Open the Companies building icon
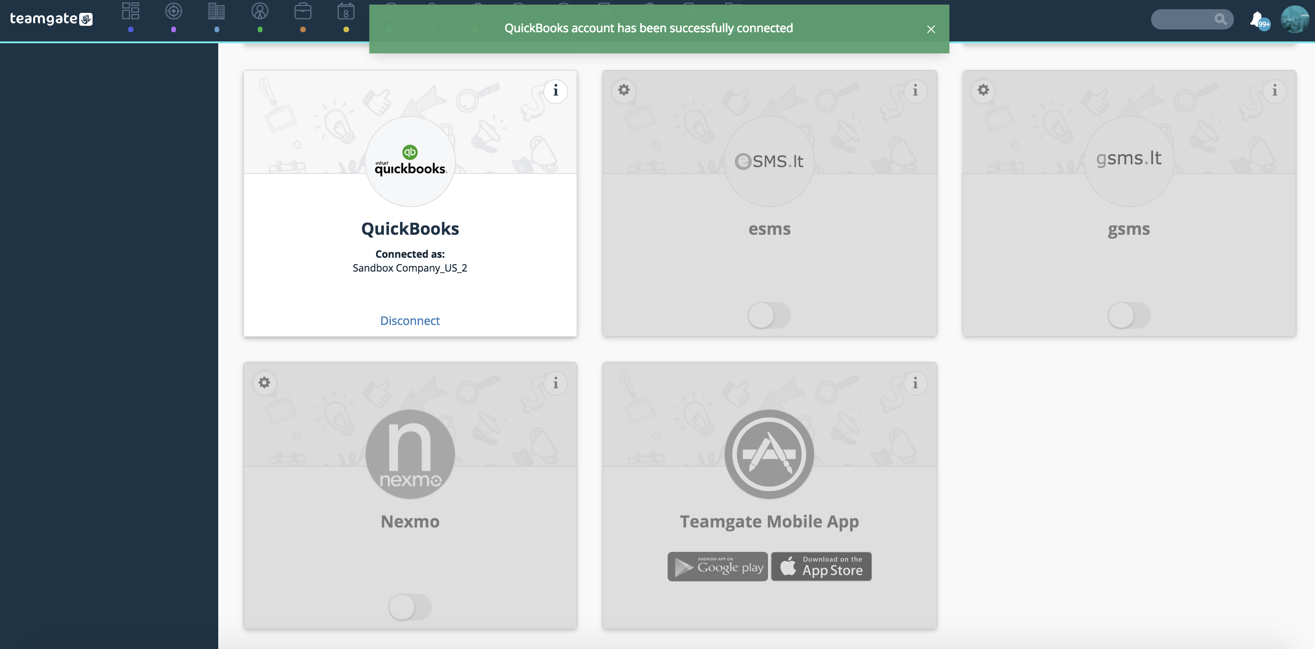Image resolution: width=1315 pixels, height=649 pixels. tap(216, 11)
